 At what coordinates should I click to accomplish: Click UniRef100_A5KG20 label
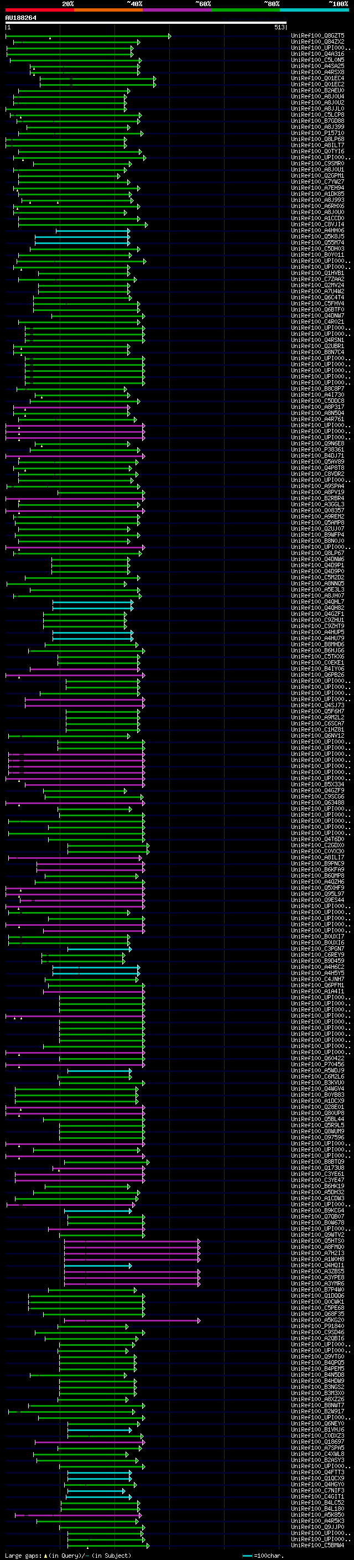point(317,1320)
